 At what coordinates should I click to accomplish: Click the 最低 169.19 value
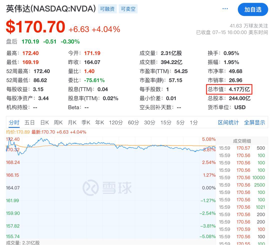[30, 62]
